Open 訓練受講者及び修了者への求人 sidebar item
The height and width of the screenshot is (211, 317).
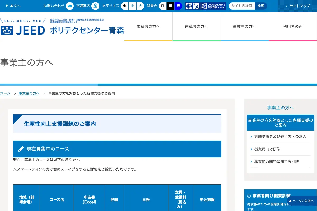coord(280,137)
